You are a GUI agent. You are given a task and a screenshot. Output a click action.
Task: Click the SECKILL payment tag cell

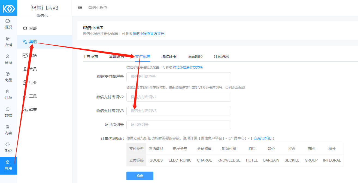pos(292,160)
